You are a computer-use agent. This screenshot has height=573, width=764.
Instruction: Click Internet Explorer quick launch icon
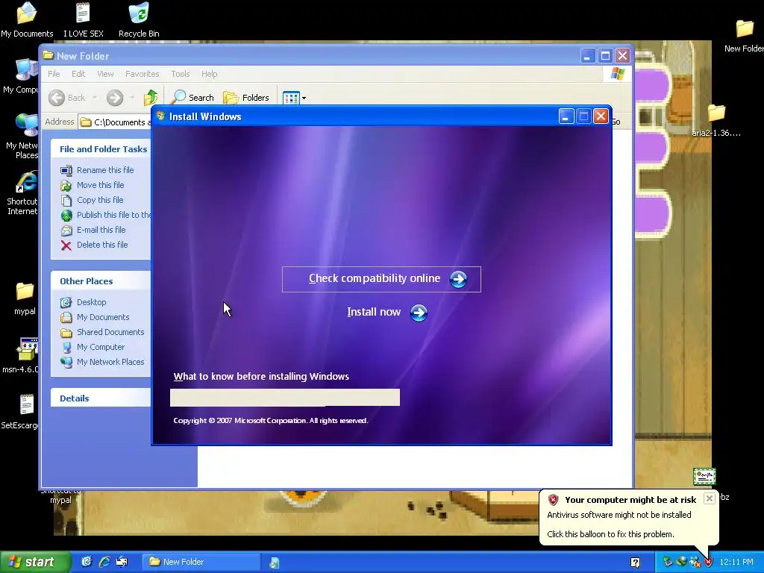tap(104, 562)
